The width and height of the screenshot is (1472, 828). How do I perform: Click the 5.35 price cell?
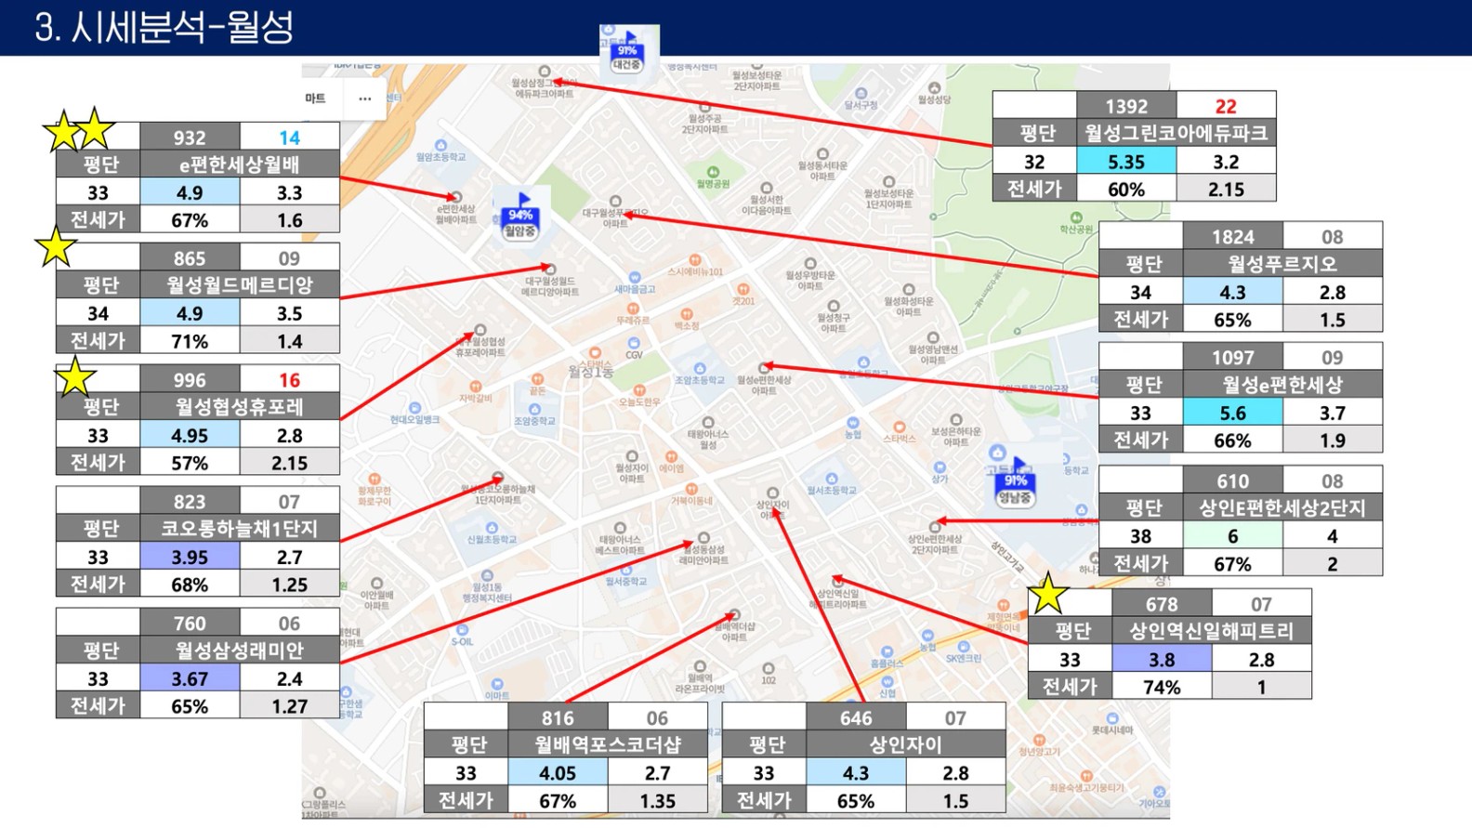pyautogui.click(x=1126, y=161)
